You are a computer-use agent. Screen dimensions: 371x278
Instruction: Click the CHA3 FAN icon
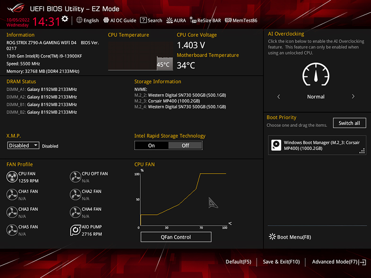click(x=12, y=212)
